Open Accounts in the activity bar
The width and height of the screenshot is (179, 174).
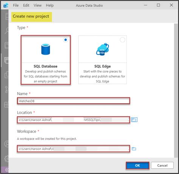click(x=6, y=144)
